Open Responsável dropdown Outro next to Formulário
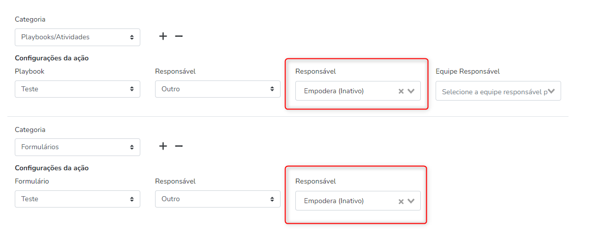Viewport: 600px width, 236px height. (218, 199)
